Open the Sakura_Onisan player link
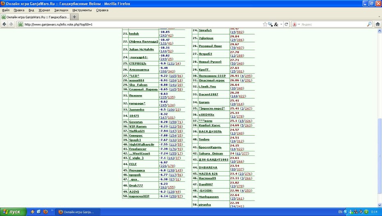The width and height of the screenshot is (382, 216). pos(211,153)
